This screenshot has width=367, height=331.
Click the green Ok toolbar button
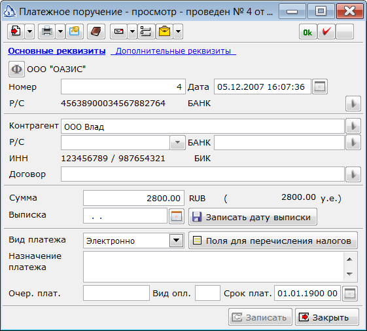(x=307, y=31)
